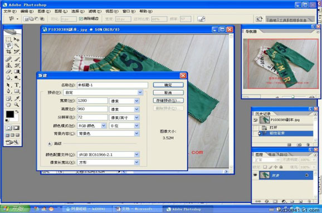Select the Crop tool
Viewport: 322px width, 213px height.
8,52
